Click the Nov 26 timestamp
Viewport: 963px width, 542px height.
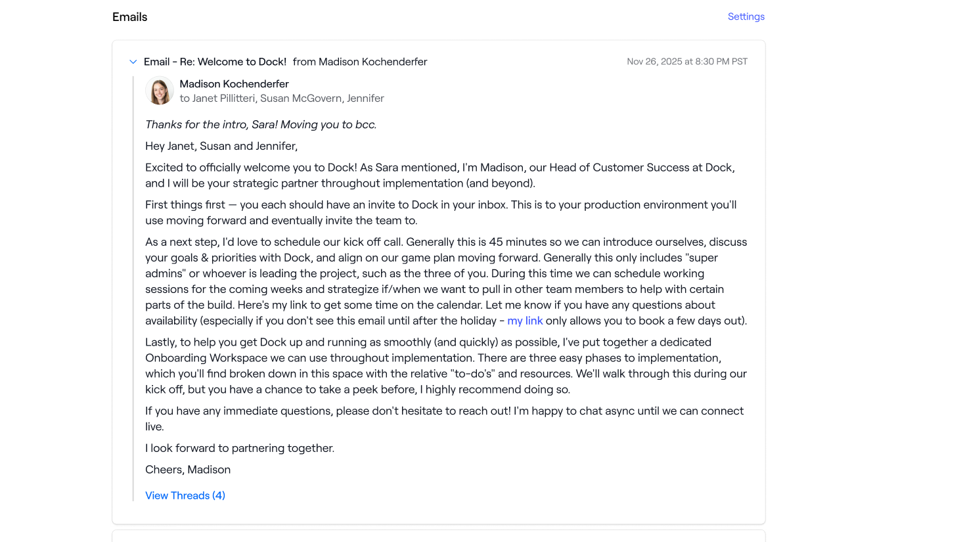coord(687,62)
